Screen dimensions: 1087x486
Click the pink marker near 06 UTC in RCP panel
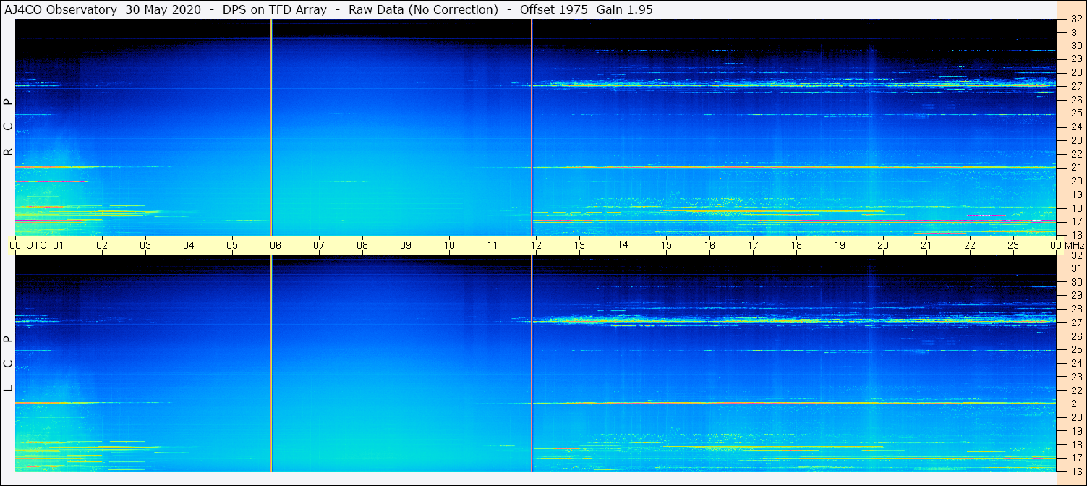(271, 127)
